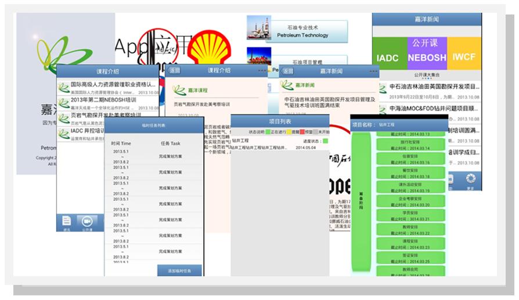The image size is (519, 300).
Task: Tap the 任务 Task column header
Action: click(171, 144)
